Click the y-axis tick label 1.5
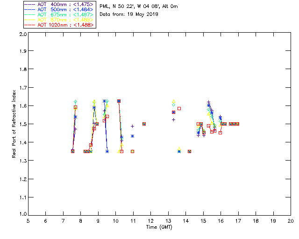The height and width of the screenshot is (239, 299). [23, 124]
